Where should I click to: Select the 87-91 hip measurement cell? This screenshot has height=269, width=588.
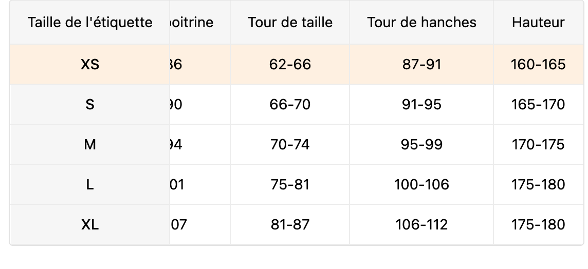tap(421, 65)
